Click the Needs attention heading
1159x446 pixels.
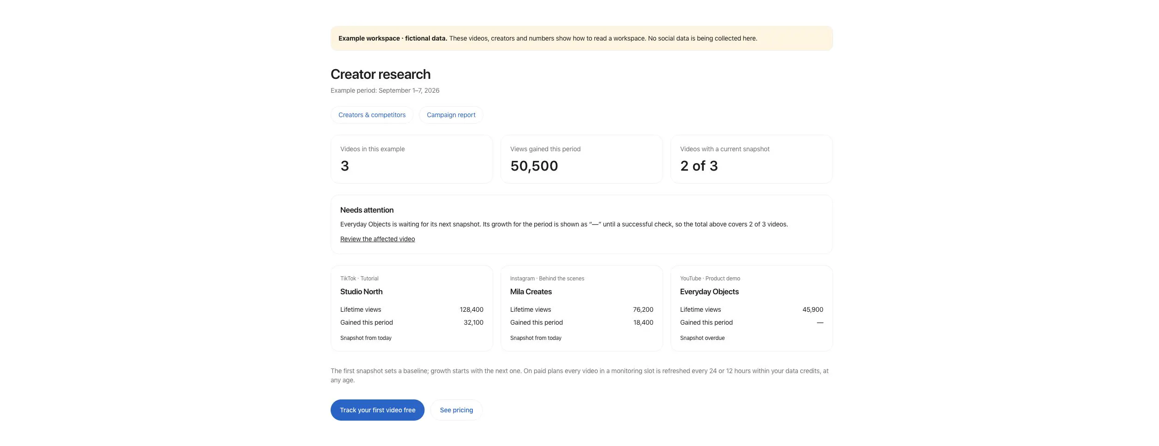(x=367, y=210)
